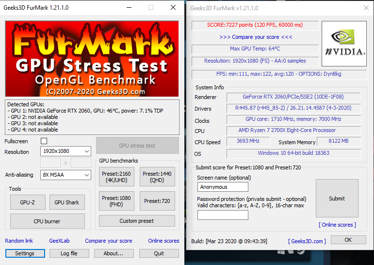
Task: Open the Custom preset benchmark
Action: (137, 221)
